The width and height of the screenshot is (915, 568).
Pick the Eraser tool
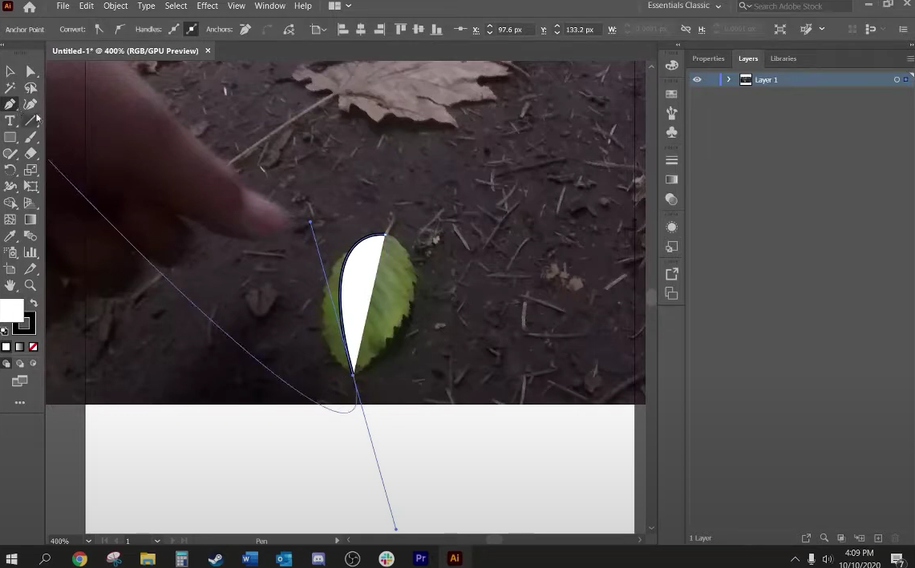point(30,154)
